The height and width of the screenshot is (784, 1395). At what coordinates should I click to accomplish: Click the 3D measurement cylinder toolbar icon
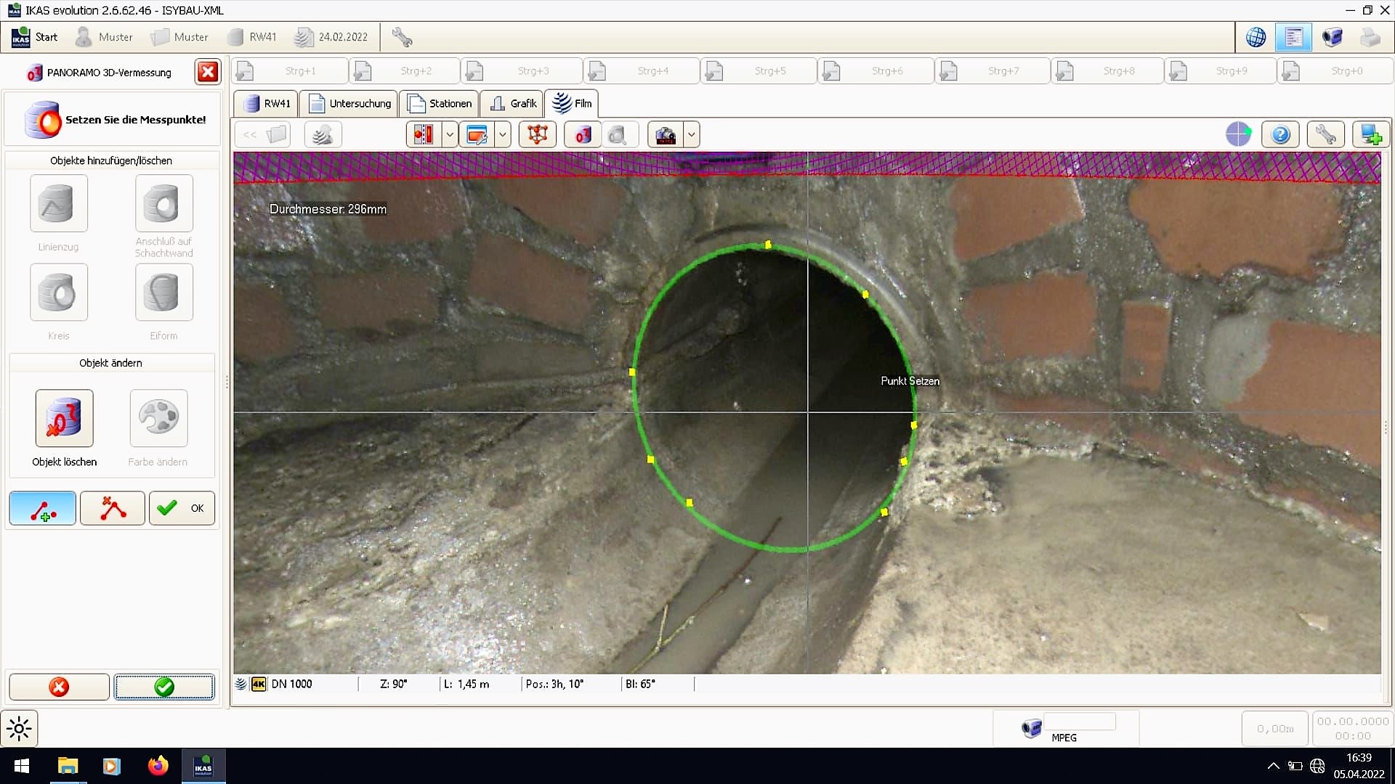tap(583, 135)
